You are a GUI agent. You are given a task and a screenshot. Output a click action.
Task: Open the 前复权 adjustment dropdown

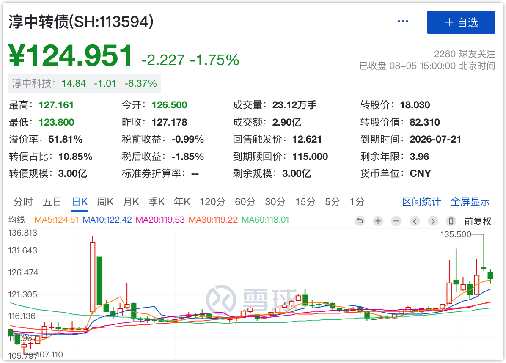coord(478,221)
